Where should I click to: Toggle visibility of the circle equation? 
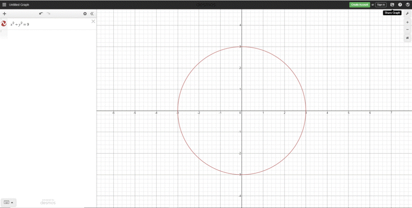4,24
